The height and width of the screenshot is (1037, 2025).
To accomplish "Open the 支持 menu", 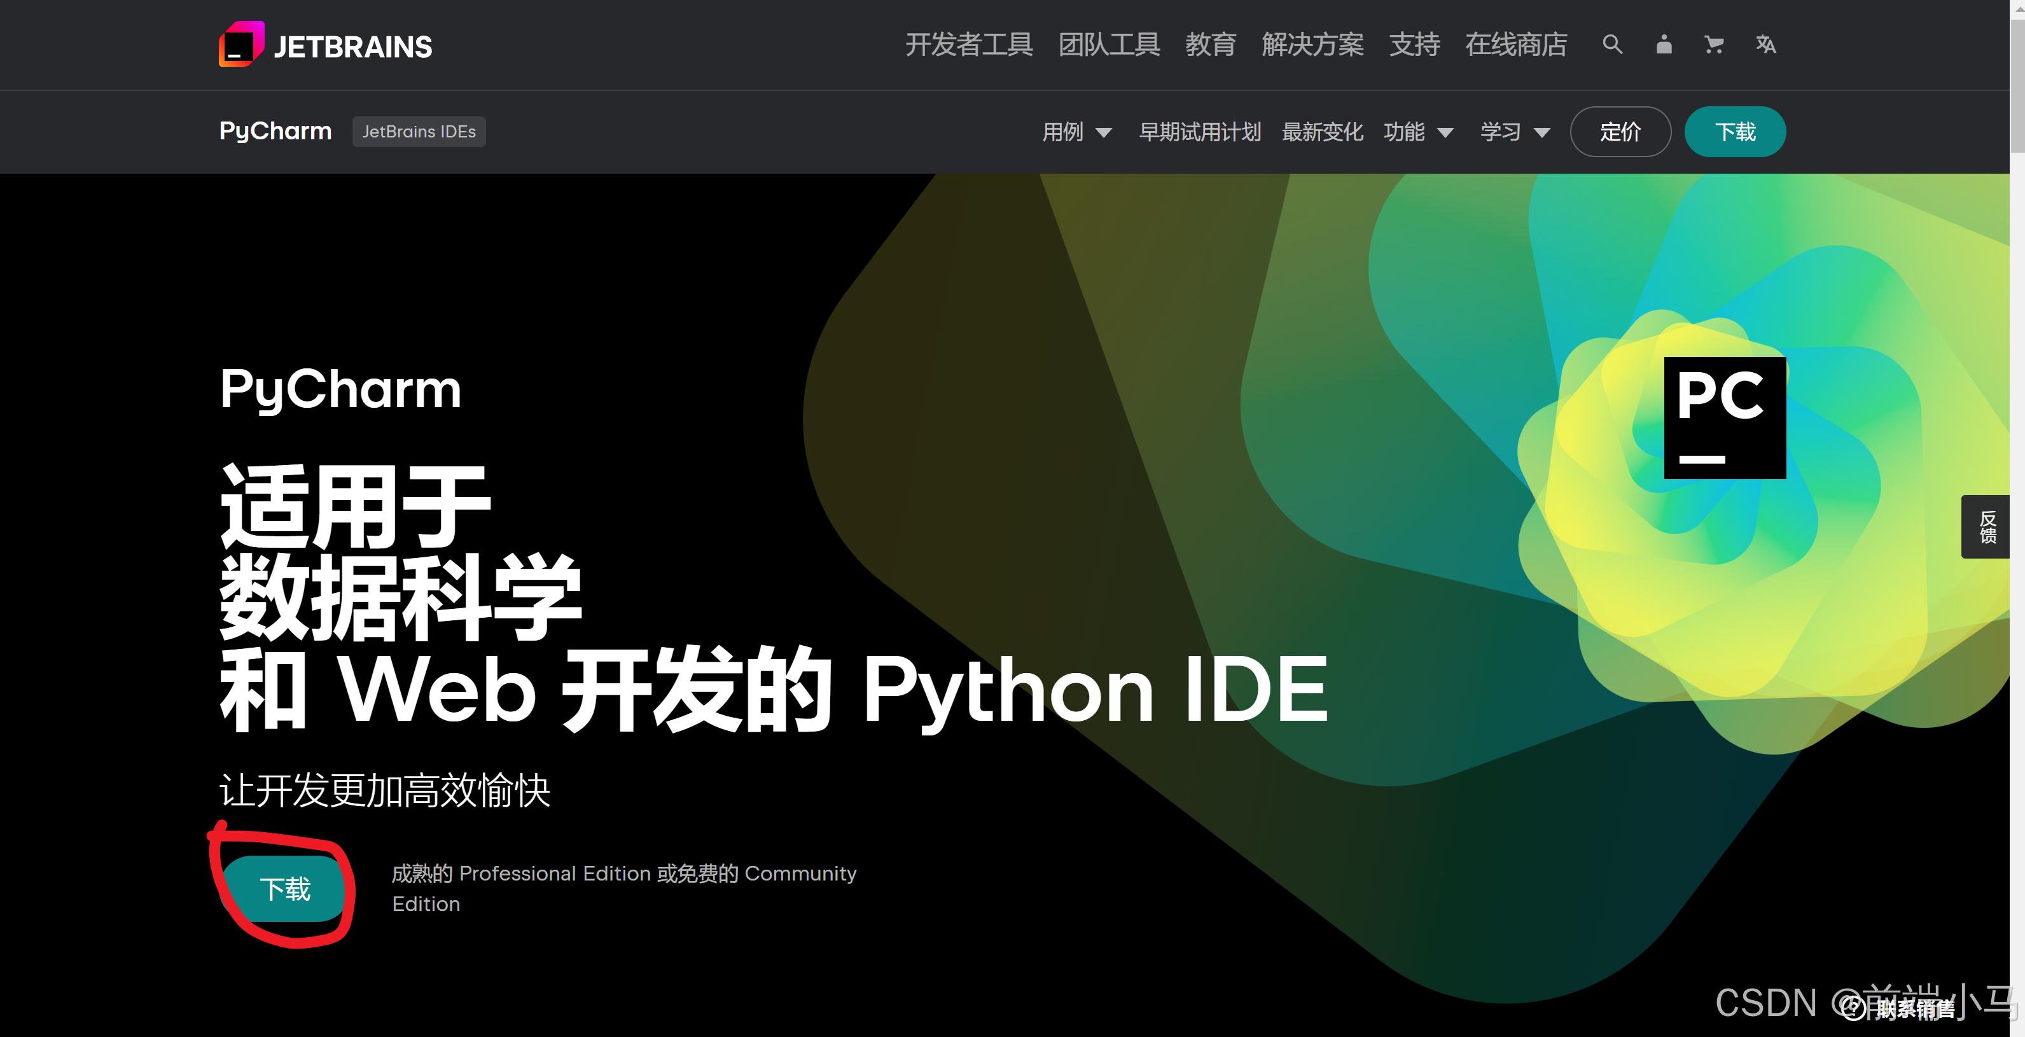I will 1414,45.
